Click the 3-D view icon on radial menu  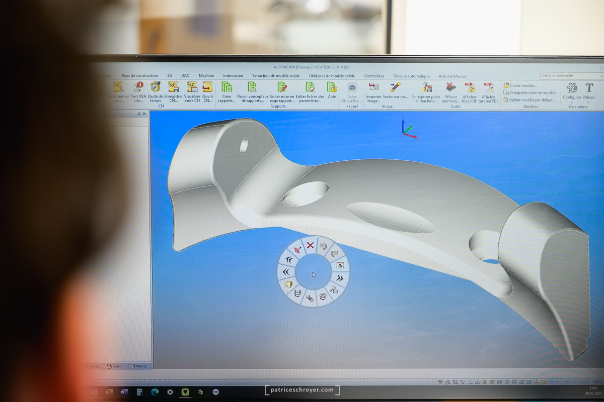pyautogui.click(x=297, y=293)
